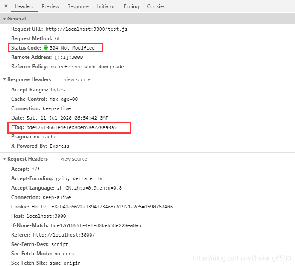Image resolution: width=295 pixels, height=266 pixels.
Task: Select the Request URL value http://localhost:3000/test.js
Action: (x=86, y=29)
